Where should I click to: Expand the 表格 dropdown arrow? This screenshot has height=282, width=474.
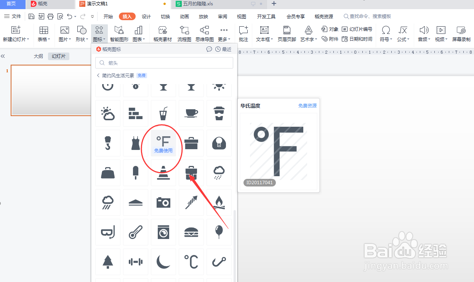point(50,40)
